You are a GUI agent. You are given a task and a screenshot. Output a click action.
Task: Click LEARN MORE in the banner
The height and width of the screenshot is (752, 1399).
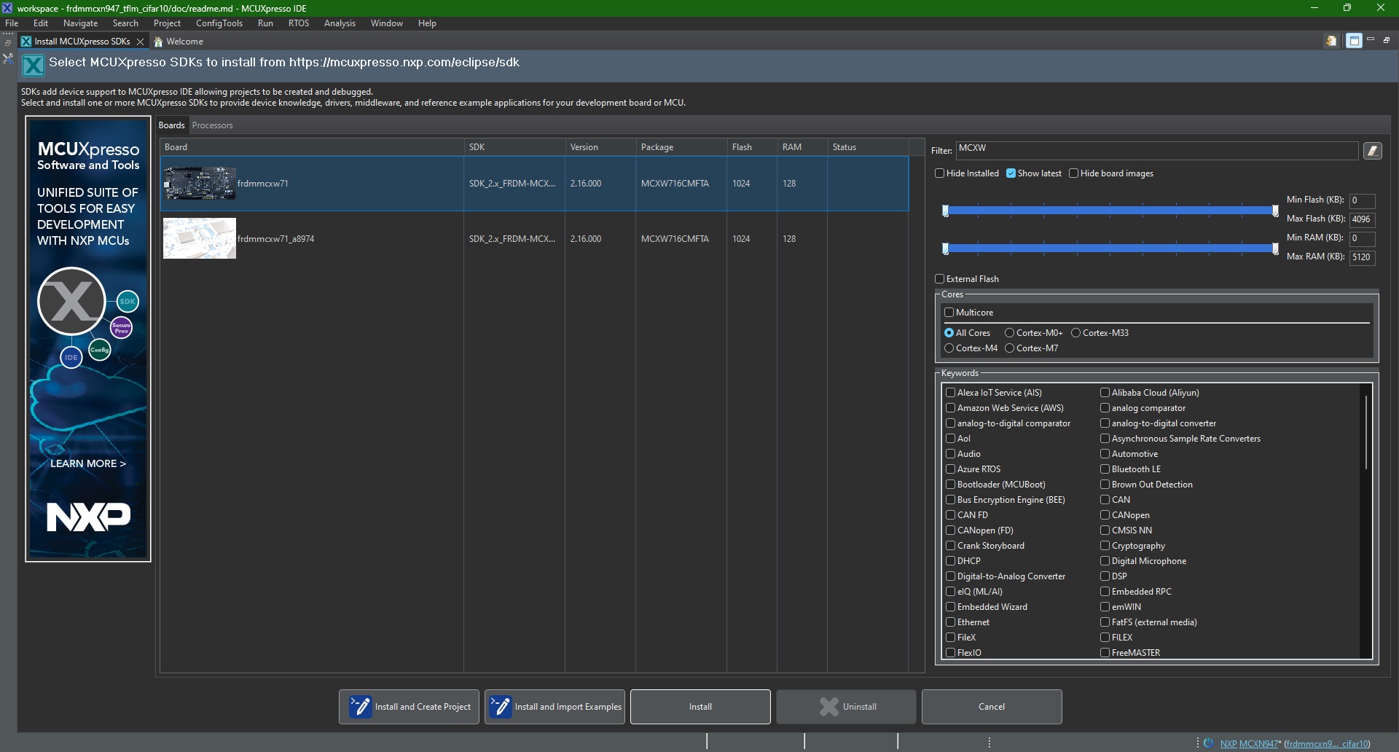click(x=88, y=463)
